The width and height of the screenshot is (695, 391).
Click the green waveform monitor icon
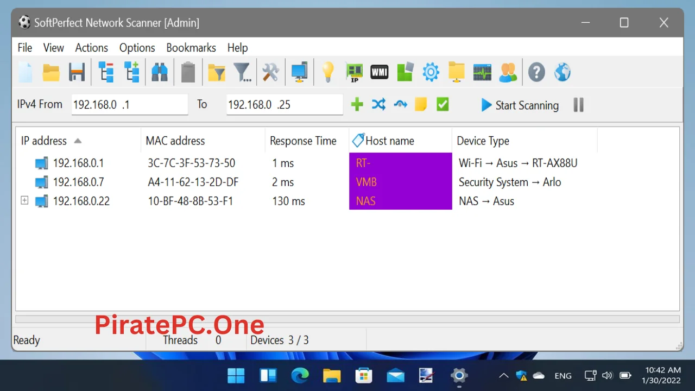point(482,72)
